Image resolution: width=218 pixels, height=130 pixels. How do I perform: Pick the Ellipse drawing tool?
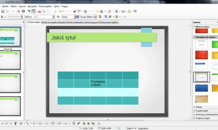click(11, 124)
